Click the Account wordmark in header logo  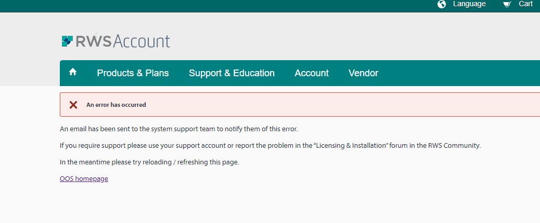pos(142,41)
